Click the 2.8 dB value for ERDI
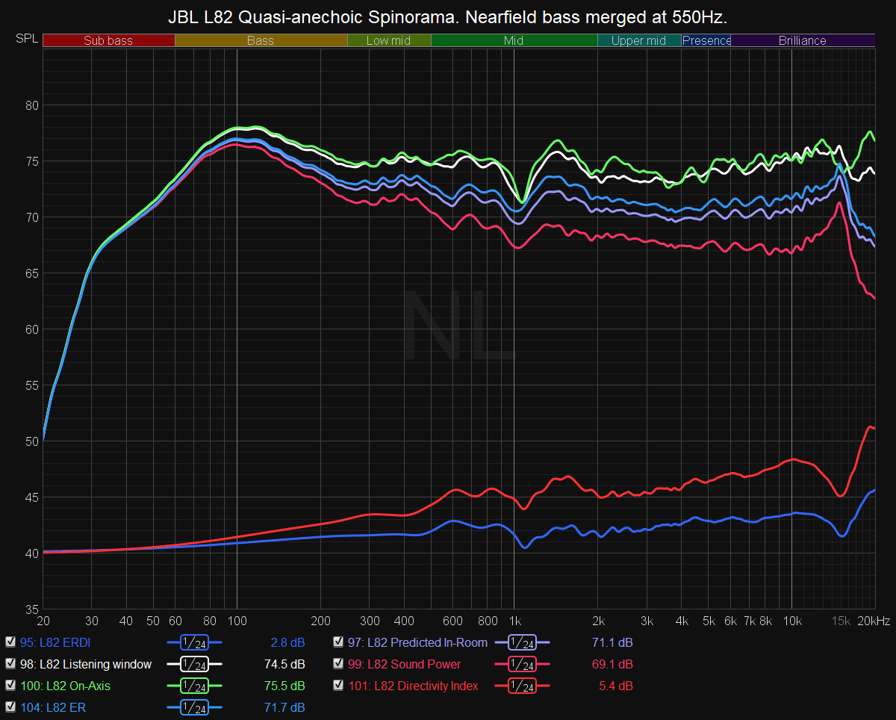This screenshot has height=720, width=896. [x=287, y=642]
